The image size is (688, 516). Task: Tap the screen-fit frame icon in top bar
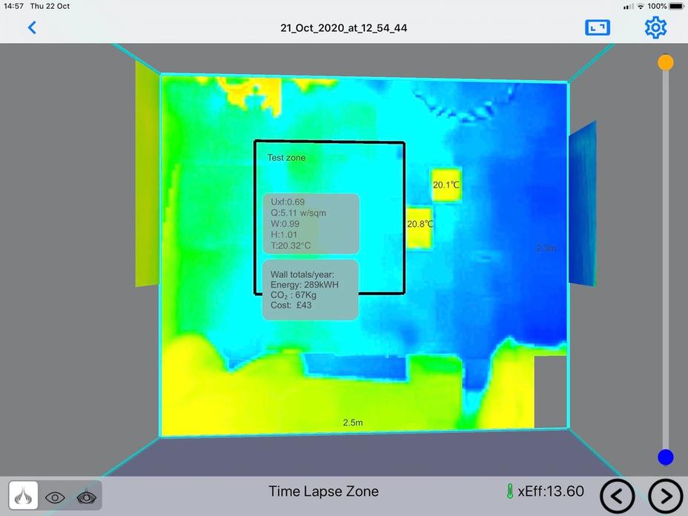[x=598, y=27]
